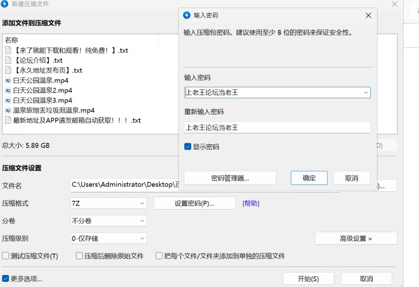This screenshot has height=287, width=419.
Task: Click the video icon of 白天公园温泉2.mp4
Action: [8, 90]
